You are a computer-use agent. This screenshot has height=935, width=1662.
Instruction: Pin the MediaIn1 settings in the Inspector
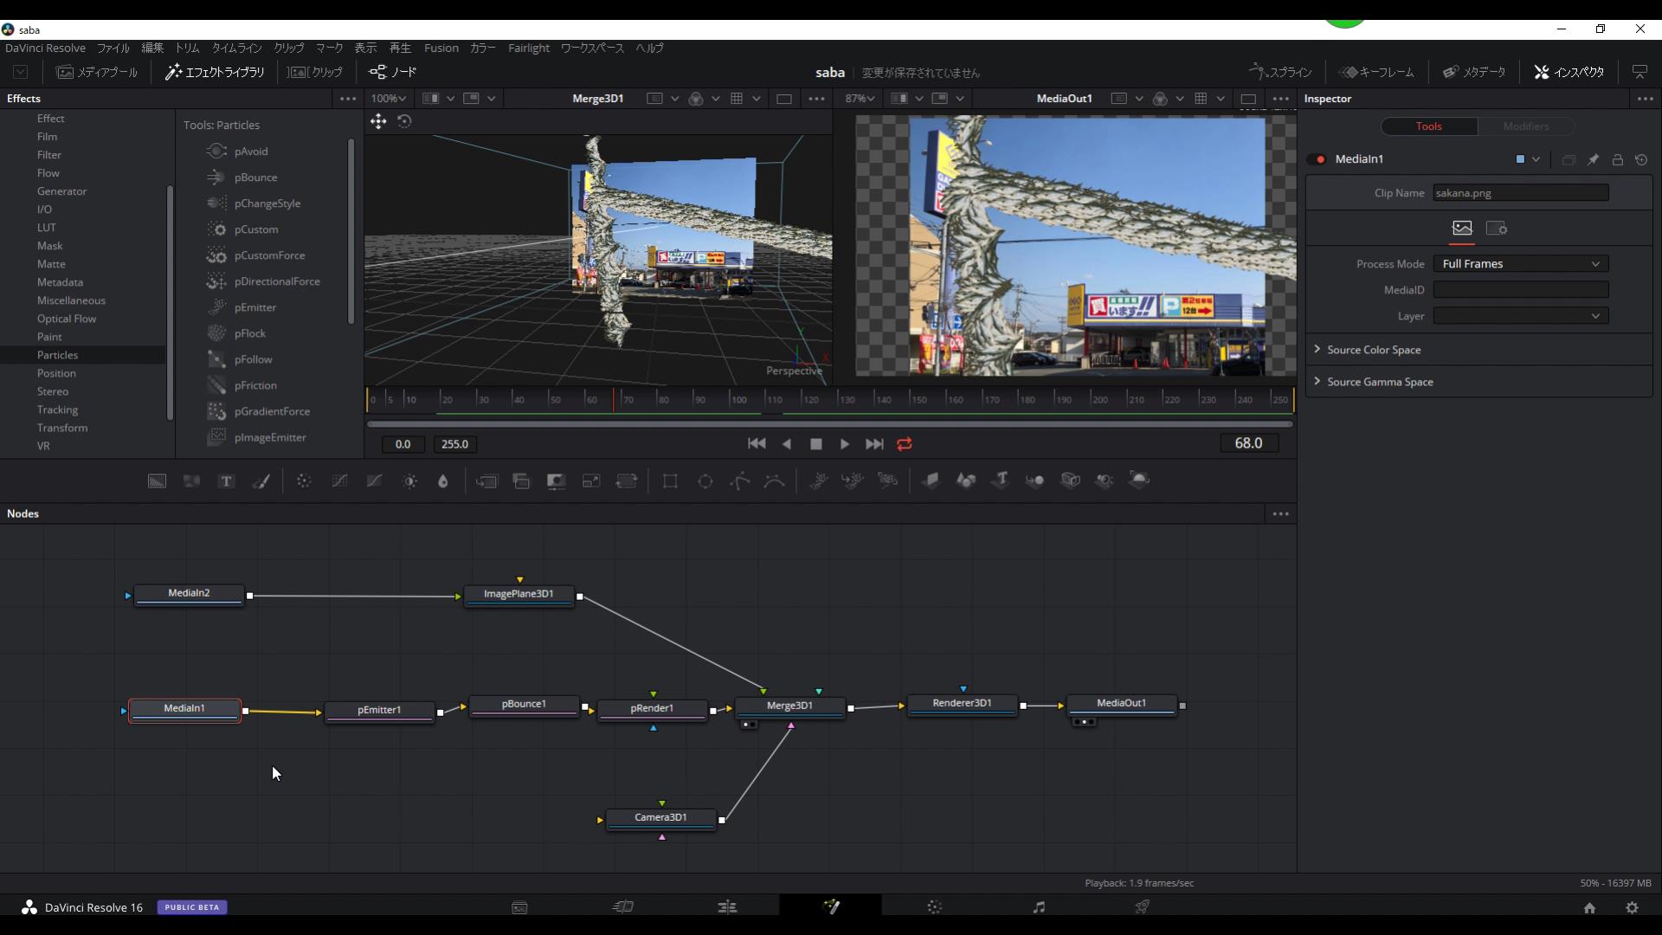pos(1594,159)
